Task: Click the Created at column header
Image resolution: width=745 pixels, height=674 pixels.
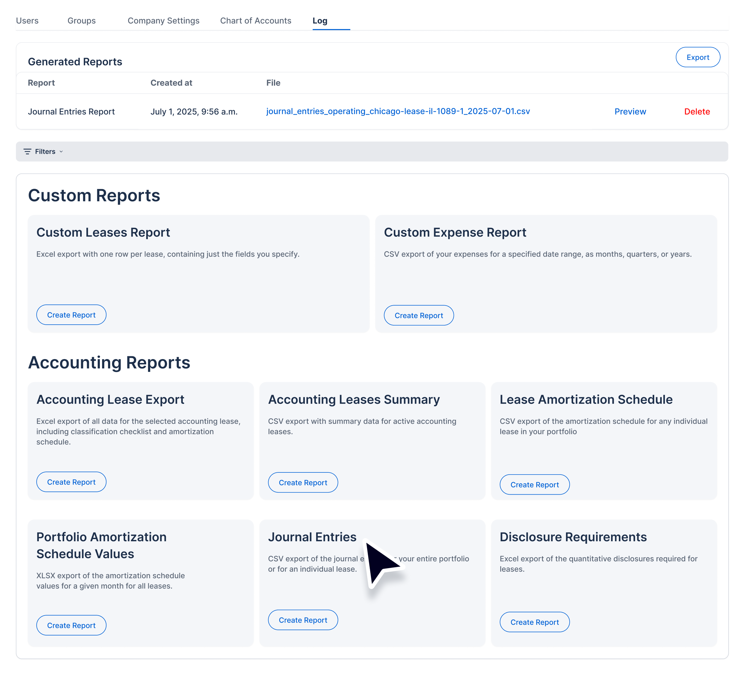Action: (171, 83)
